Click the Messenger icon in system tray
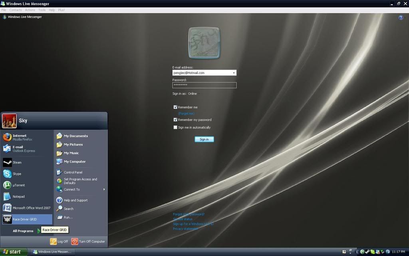 [377, 252]
